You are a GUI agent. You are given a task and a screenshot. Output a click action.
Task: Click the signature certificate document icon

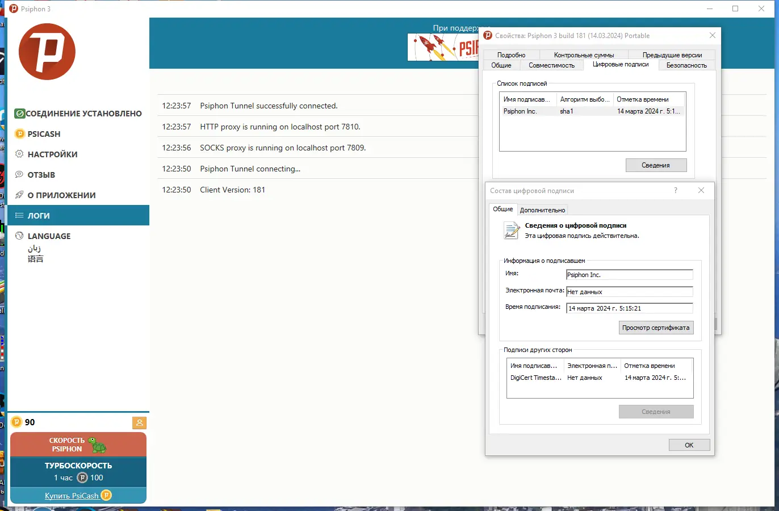(x=512, y=231)
